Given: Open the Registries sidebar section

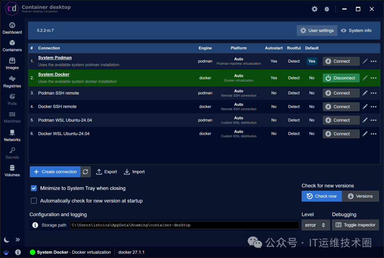Looking at the screenshot, I should (12, 82).
